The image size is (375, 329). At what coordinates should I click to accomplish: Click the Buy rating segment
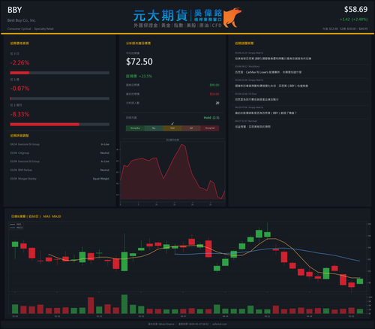154,128
